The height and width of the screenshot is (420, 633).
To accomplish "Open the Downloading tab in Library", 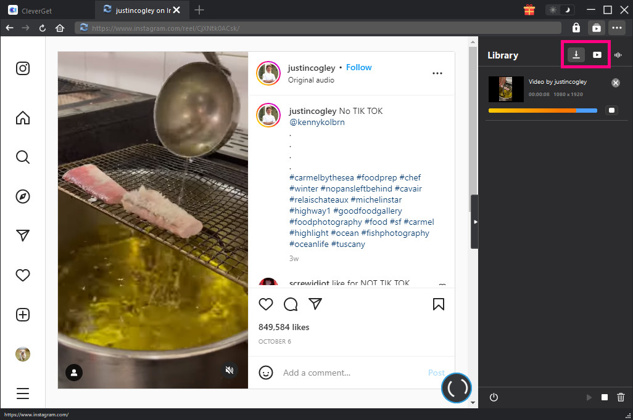I will [x=576, y=55].
